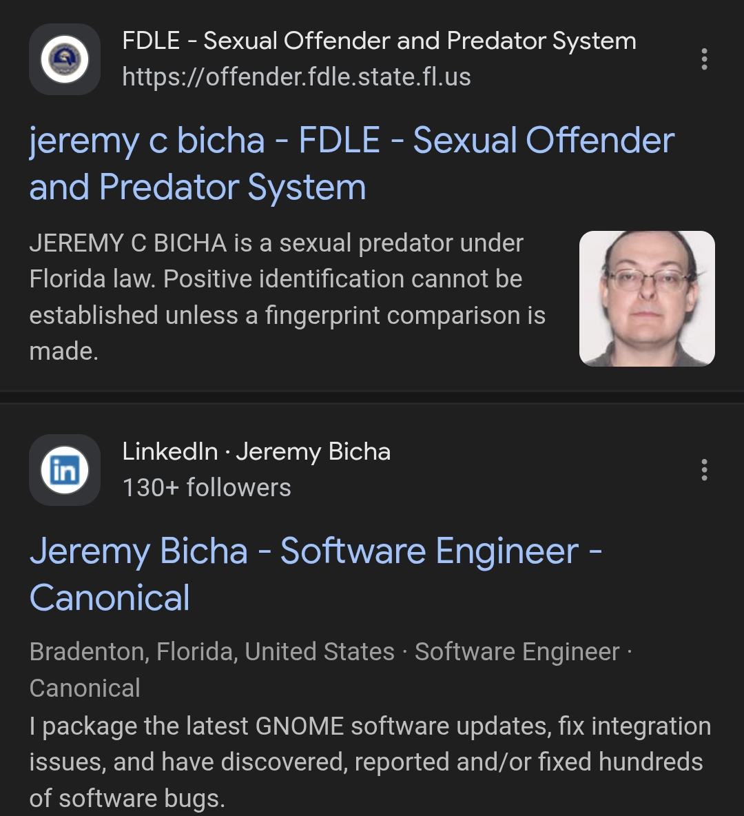
Task: Click the 130+ followers text
Action: click(207, 488)
